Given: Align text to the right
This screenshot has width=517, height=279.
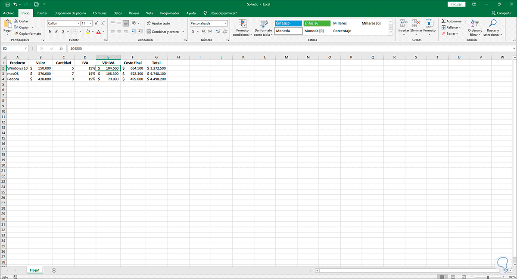Looking at the screenshot, I should point(125,31).
